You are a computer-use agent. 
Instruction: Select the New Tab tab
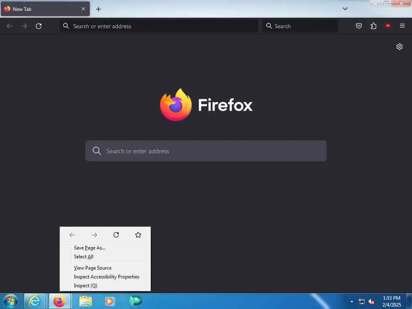click(45, 9)
